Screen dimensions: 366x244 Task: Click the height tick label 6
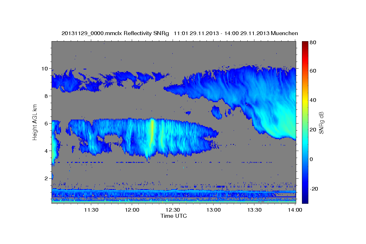pos(47,123)
